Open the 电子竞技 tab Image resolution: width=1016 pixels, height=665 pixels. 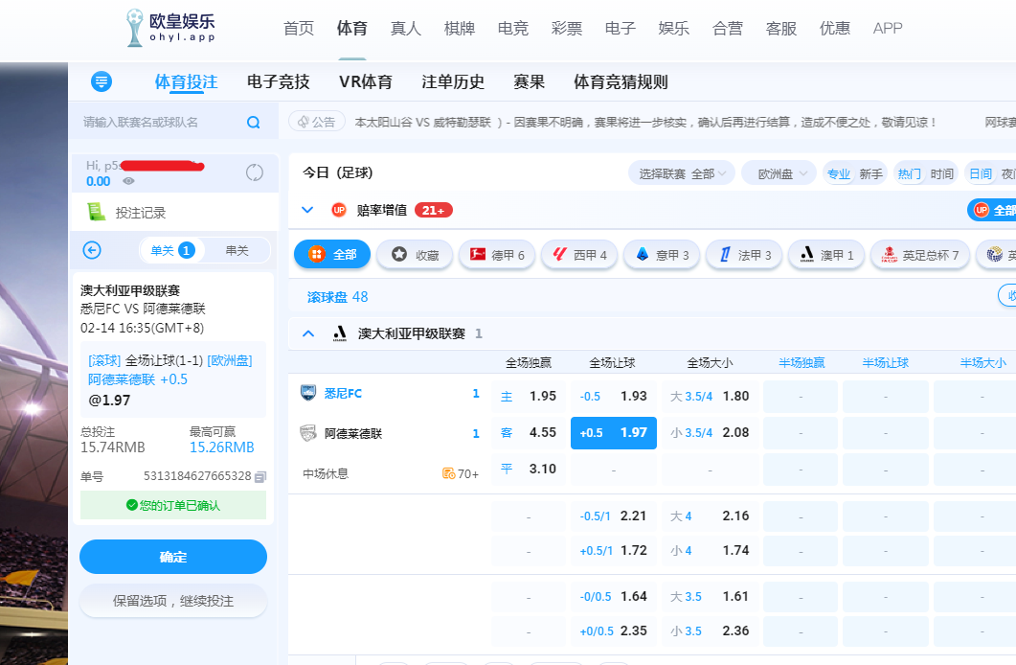point(278,82)
